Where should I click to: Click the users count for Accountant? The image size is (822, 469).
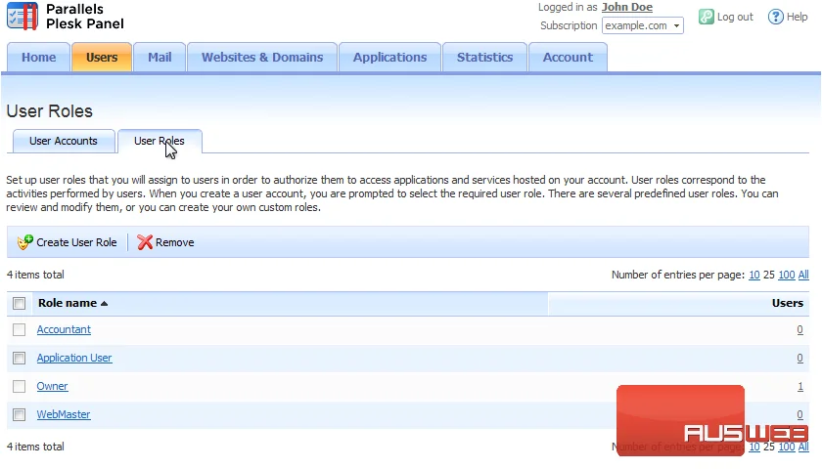pos(800,330)
